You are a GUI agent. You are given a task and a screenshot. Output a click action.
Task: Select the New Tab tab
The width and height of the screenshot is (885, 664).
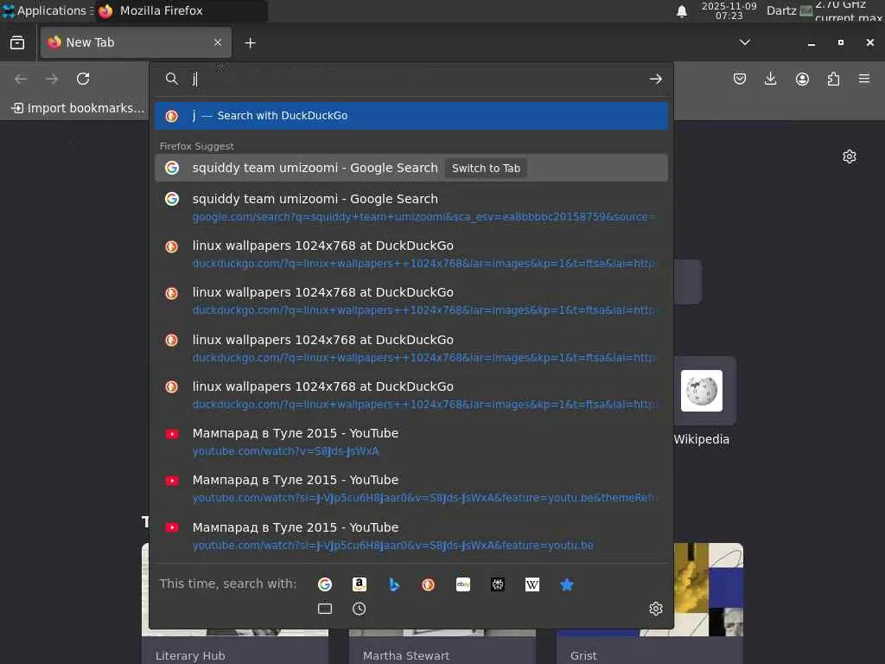point(136,42)
